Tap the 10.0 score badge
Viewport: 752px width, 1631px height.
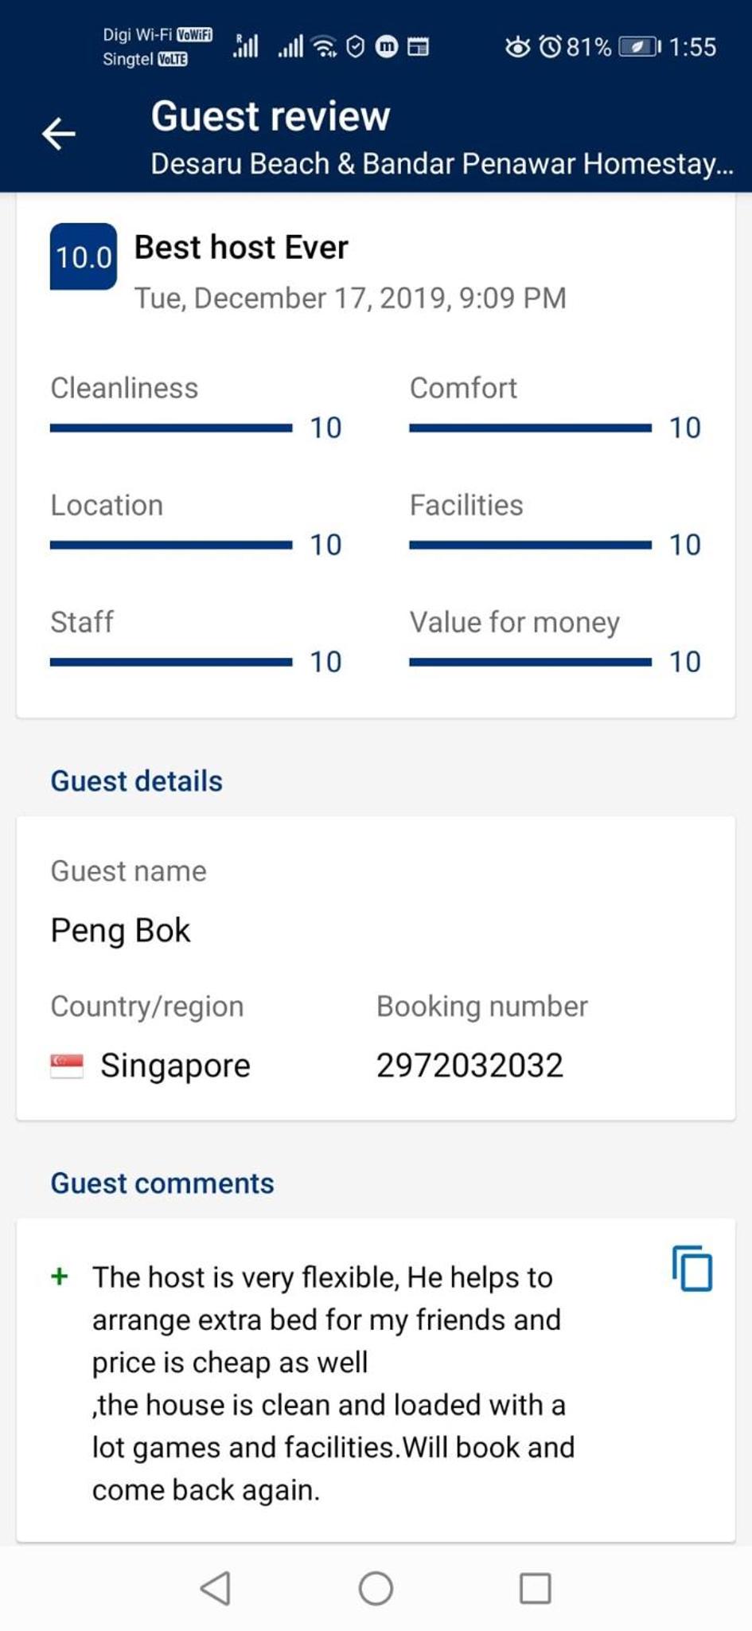pyautogui.click(x=84, y=256)
